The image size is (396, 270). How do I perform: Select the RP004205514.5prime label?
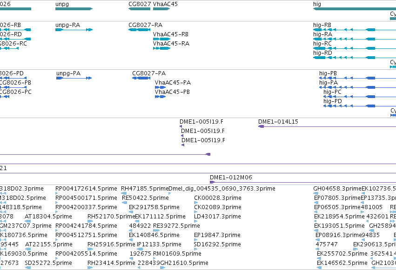(x=86, y=254)
